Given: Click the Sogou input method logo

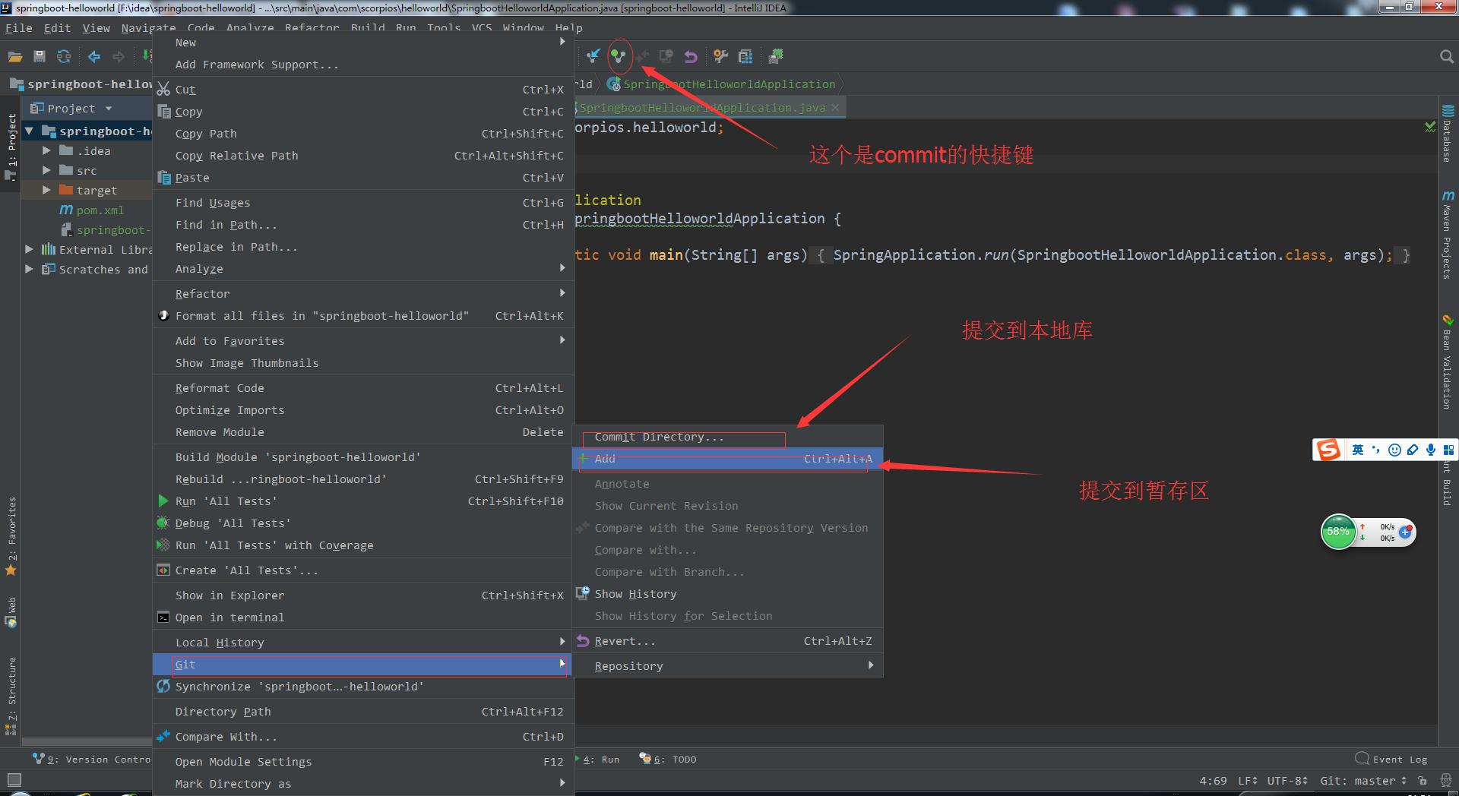Looking at the screenshot, I should (x=1328, y=450).
